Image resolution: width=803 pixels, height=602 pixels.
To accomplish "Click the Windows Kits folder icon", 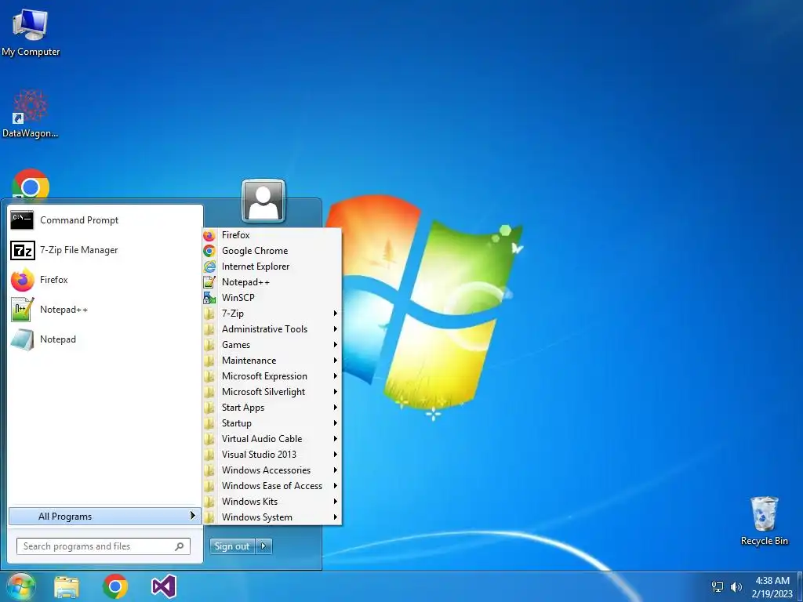I will (x=209, y=502).
